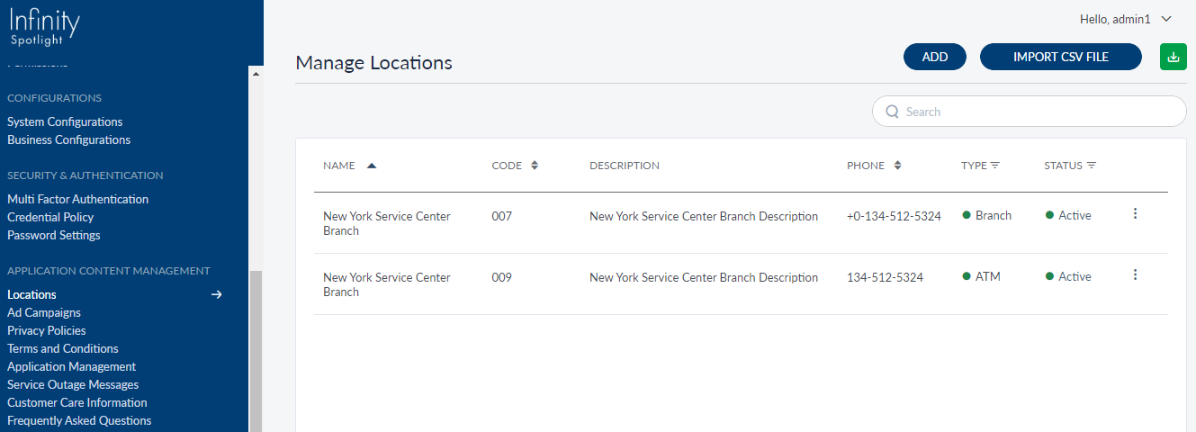Open Frequently Asked Questions link

coord(79,420)
